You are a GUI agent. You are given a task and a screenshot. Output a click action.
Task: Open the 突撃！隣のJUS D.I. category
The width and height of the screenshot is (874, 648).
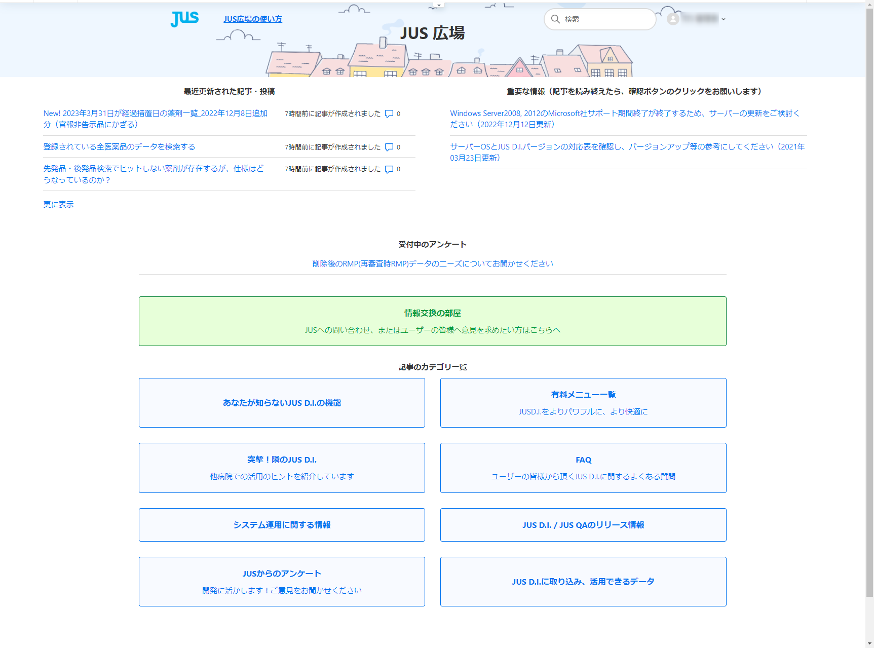tap(282, 468)
